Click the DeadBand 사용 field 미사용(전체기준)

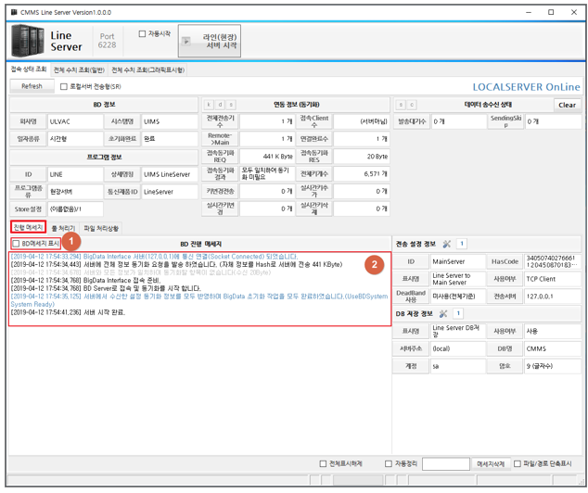pos(457,297)
